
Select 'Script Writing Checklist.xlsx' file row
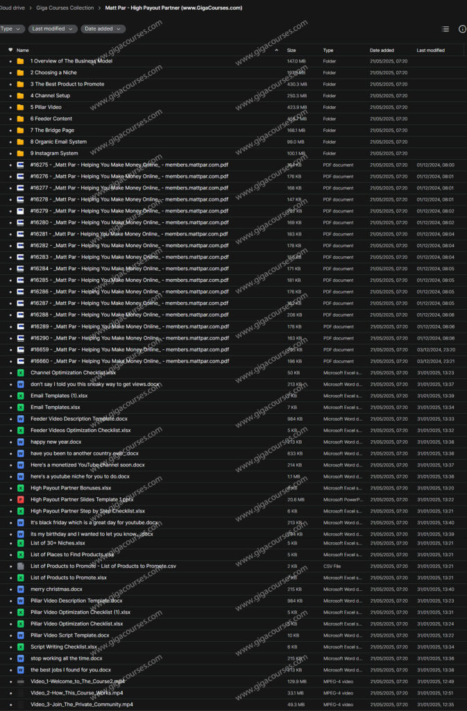point(64,646)
